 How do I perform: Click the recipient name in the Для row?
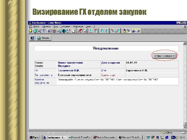coord(137,71)
